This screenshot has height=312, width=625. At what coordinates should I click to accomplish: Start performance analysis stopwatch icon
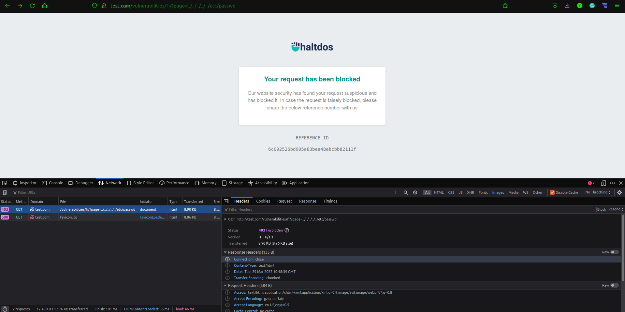coord(5,309)
